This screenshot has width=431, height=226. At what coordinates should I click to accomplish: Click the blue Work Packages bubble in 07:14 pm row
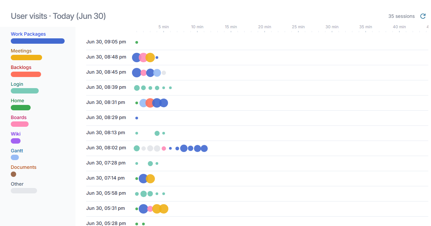coord(143,179)
